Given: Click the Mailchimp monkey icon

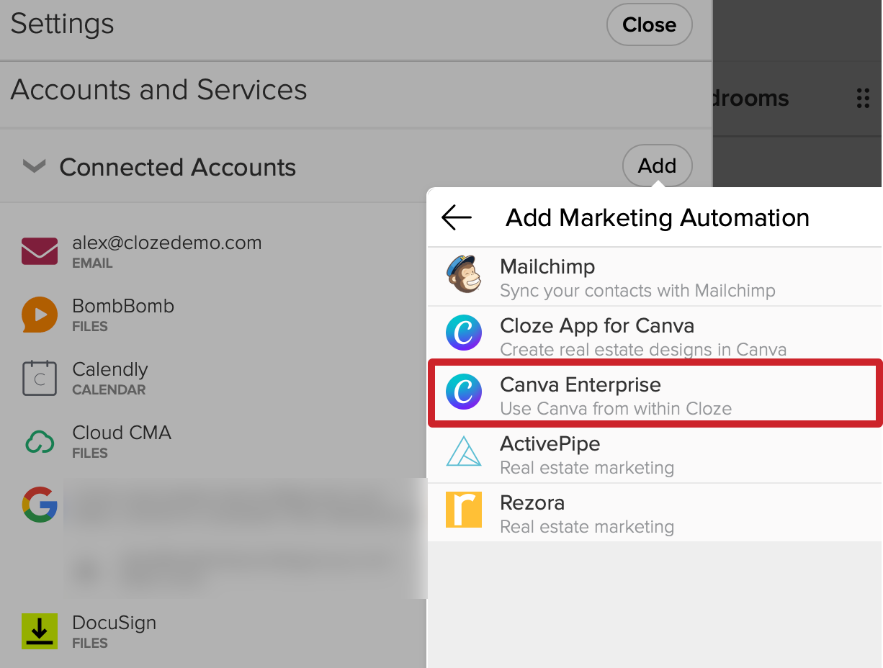Looking at the screenshot, I should tap(464, 274).
